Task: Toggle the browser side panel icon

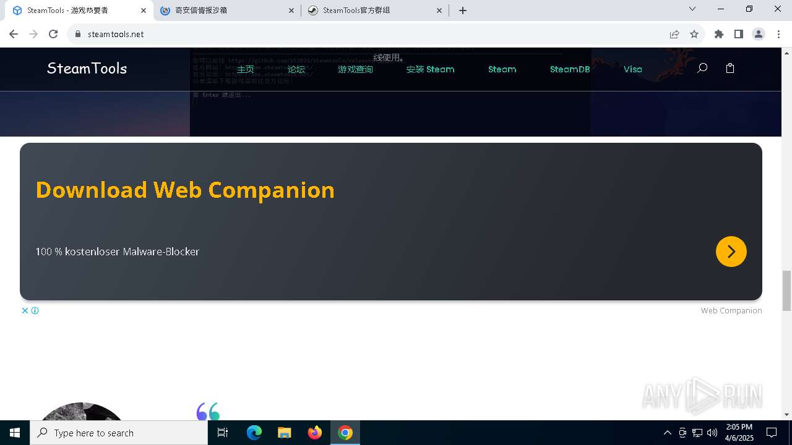Action: 739,34
